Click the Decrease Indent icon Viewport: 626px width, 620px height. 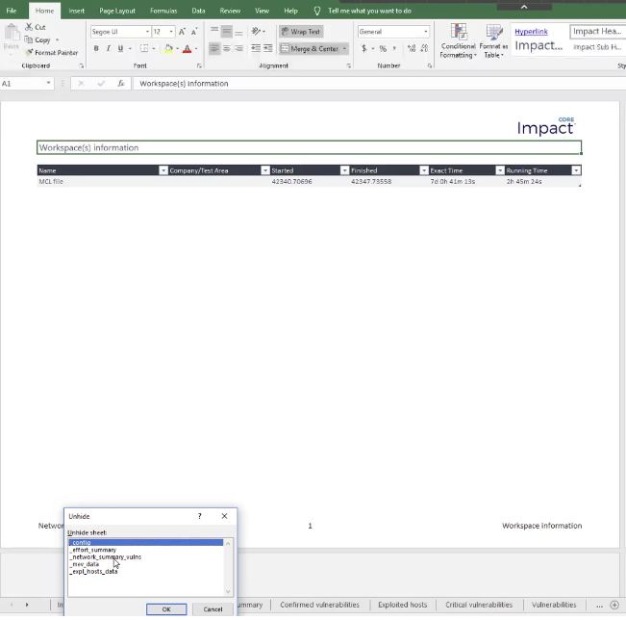tap(256, 48)
